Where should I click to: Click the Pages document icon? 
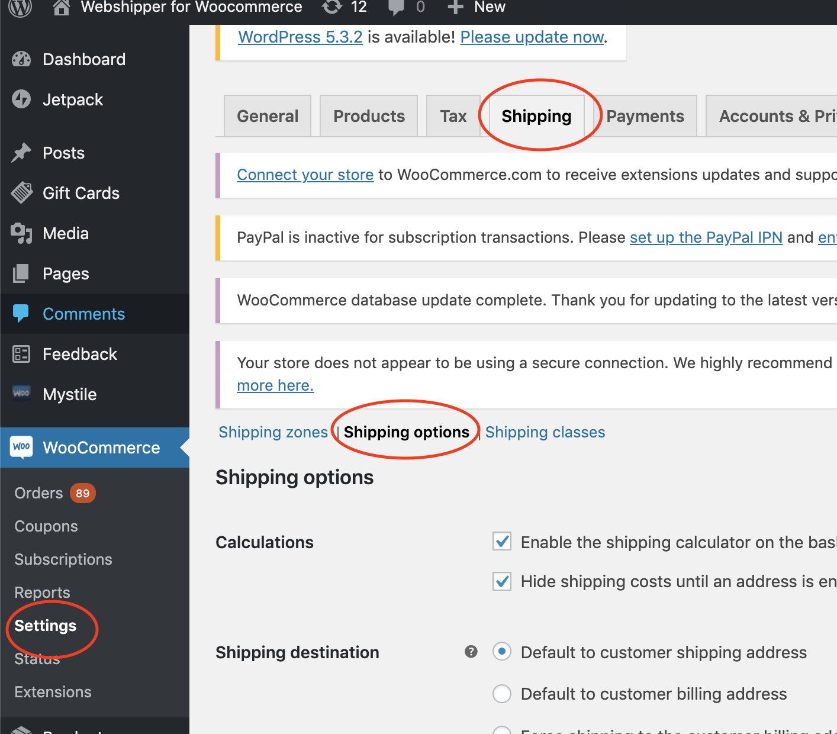pos(21,273)
